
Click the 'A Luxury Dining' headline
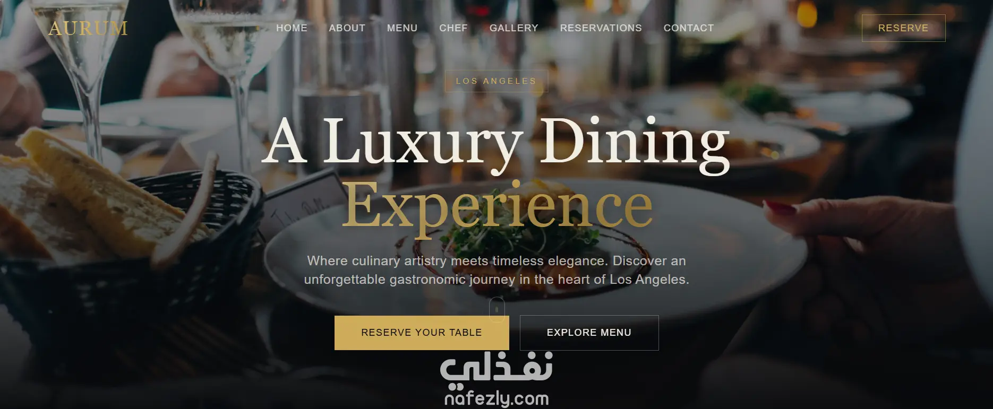496,142
